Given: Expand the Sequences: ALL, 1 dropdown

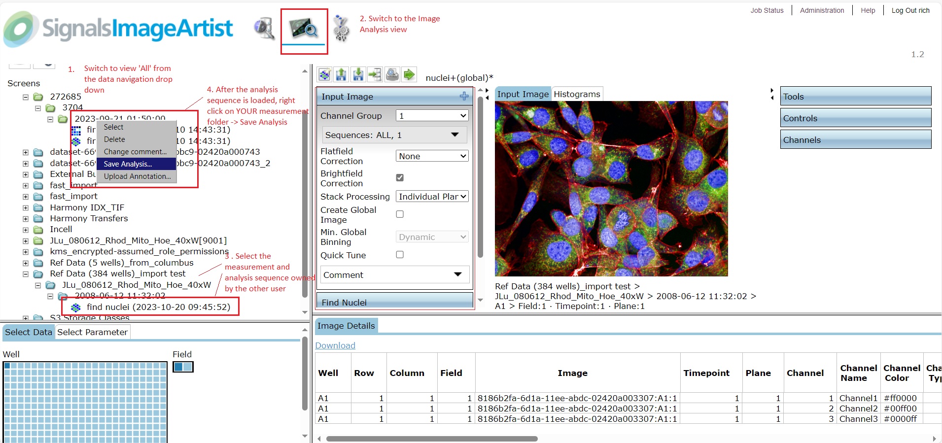Looking at the screenshot, I should 394,135.
